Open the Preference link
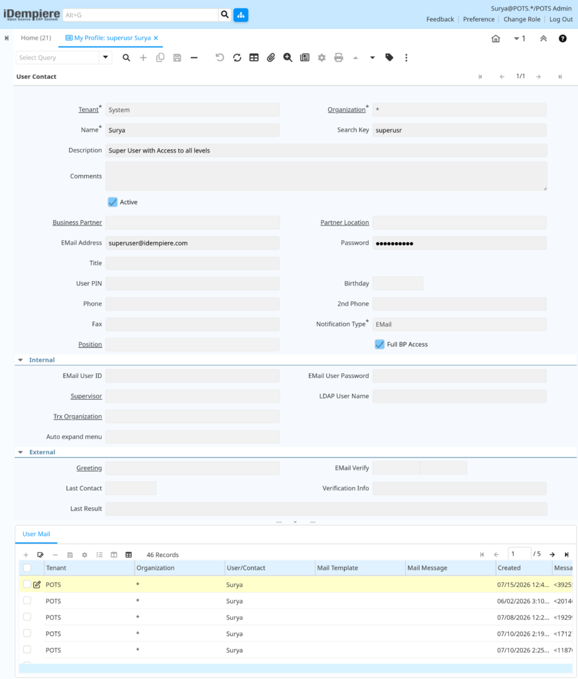 [x=479, y=19]
